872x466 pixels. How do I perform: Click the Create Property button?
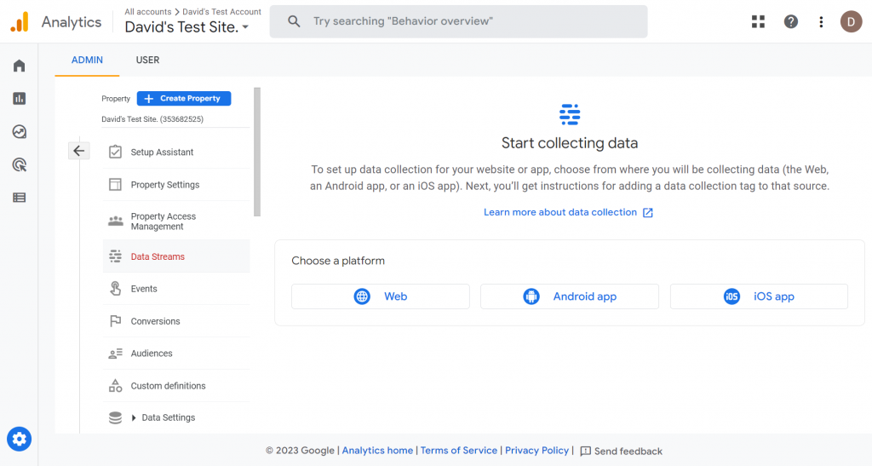(184, 99)
